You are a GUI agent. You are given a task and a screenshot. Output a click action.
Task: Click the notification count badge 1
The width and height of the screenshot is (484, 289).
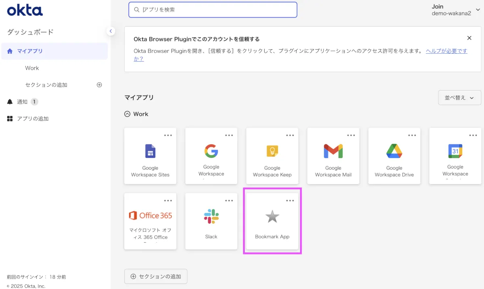point(34,102)
